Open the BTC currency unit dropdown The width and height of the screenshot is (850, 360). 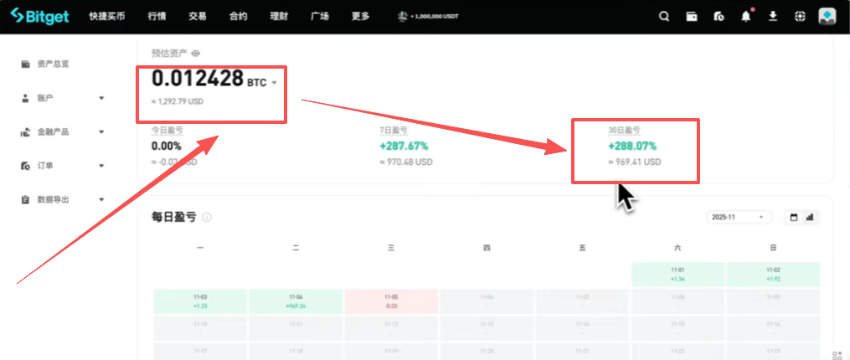tap(275, 83)
